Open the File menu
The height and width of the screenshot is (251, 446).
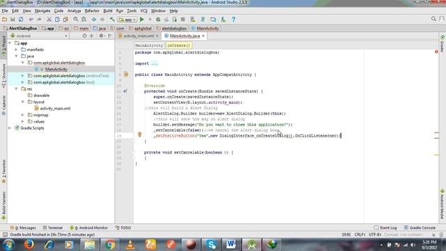5,11
